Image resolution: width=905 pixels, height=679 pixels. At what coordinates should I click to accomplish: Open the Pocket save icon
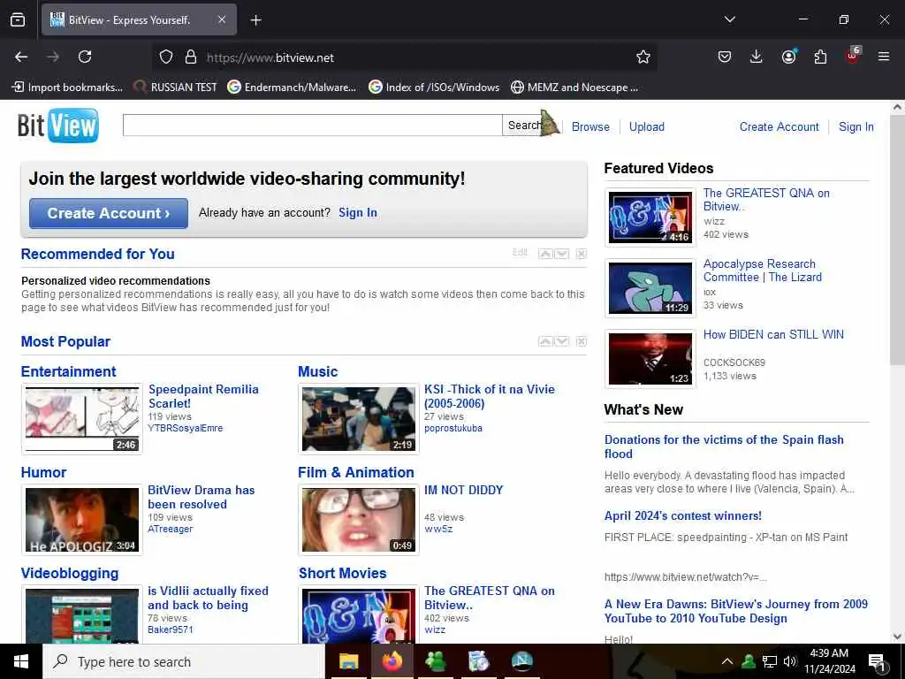pyautogui.click(x=725, y=57)
